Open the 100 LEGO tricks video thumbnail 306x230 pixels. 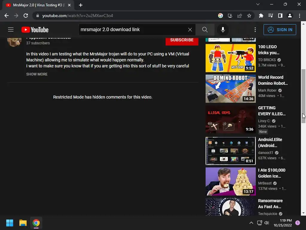pos(230,58)
